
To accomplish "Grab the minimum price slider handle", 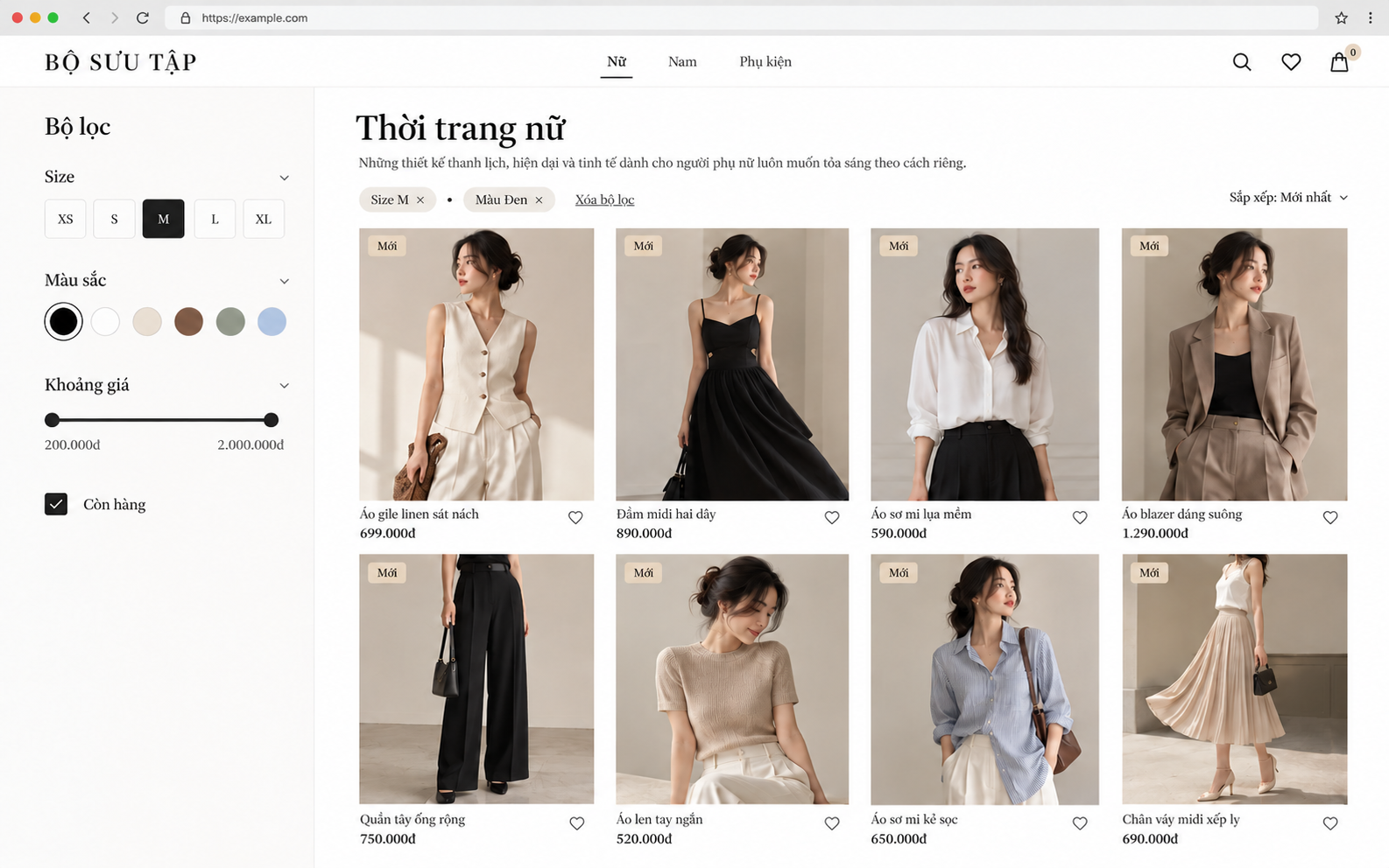I will coord(53,420).
